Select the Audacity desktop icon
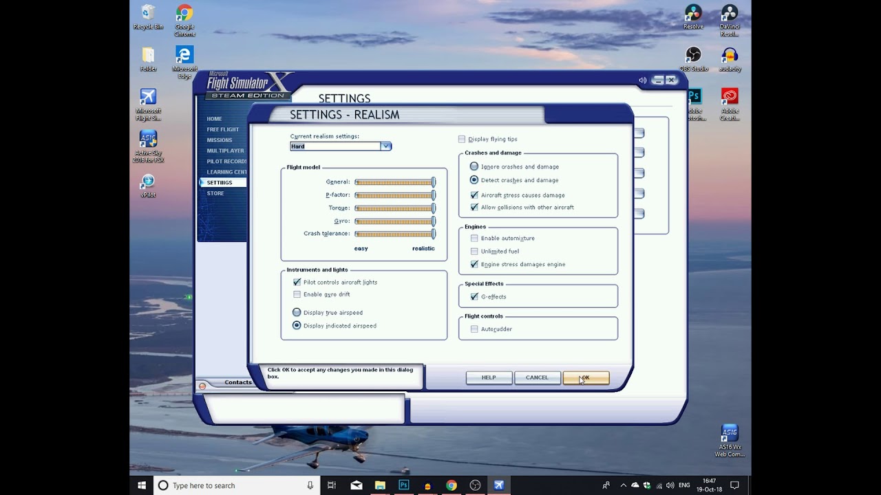The image size is (881, 495). tap(730, 59)
